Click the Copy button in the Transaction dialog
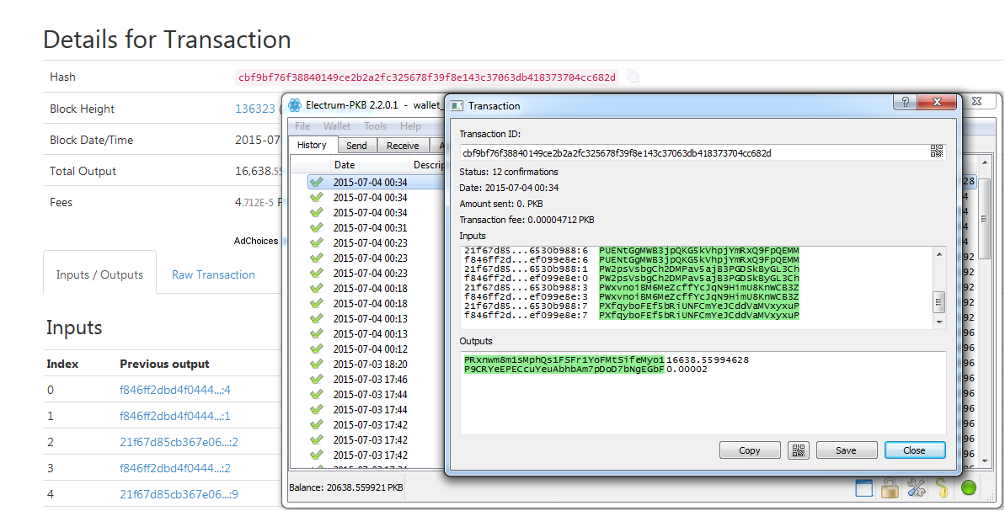The height and width of the screenshot is (511, 1005). pyautogui.click(x=750, y=450)
